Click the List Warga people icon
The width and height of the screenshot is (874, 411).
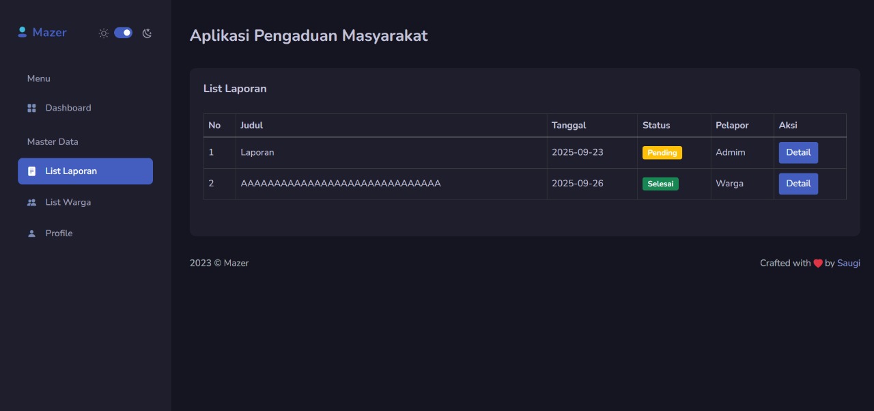click(31, 202)
